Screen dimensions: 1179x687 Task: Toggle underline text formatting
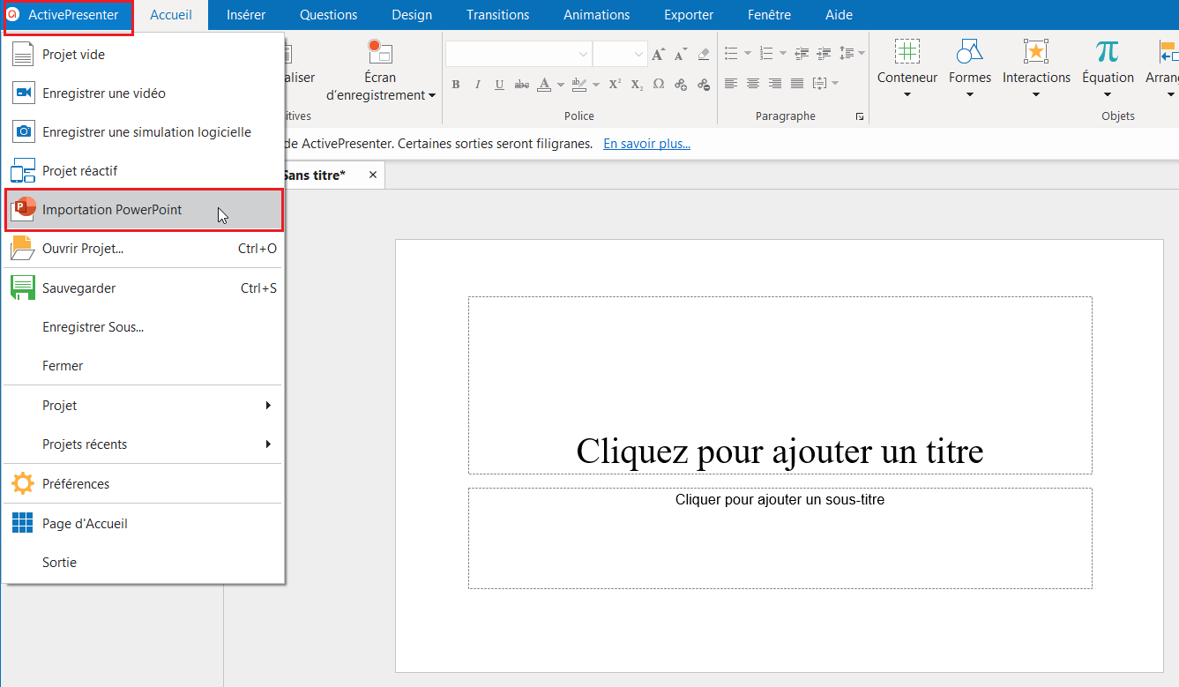499,85
